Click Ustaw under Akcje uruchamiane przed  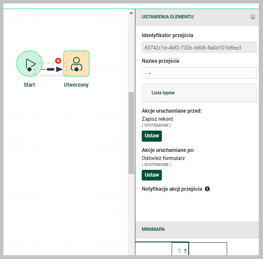(x=152, y=136)
